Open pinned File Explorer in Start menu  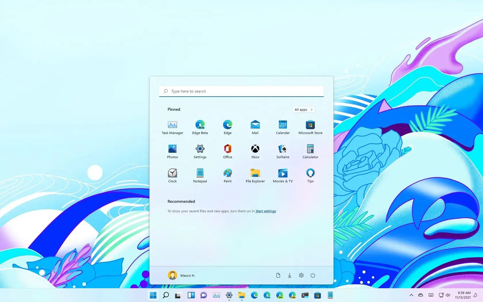(255, 176)
